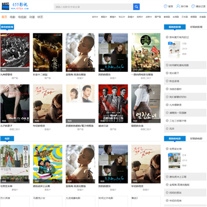
Task: Click circle icon beside 唐伯虎冲上云霄 in sidebar
Action: pos(167,177)
